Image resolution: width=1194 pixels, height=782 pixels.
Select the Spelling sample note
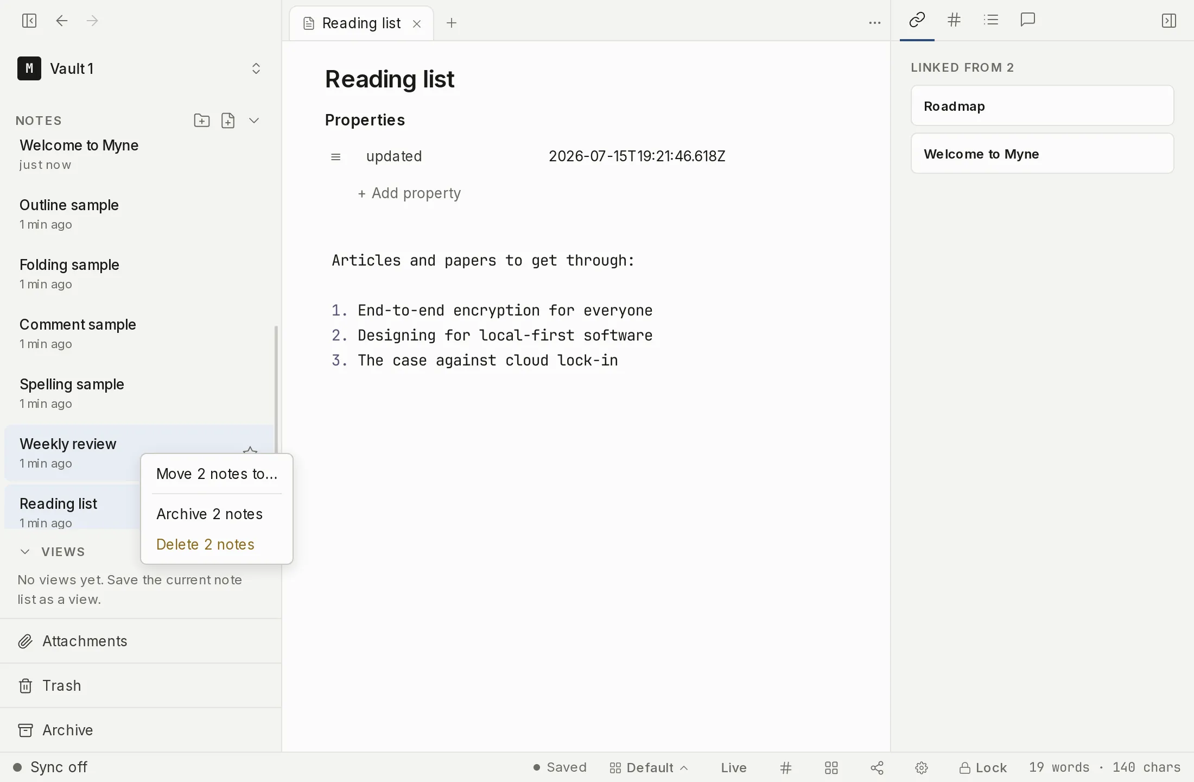point(139,394)
